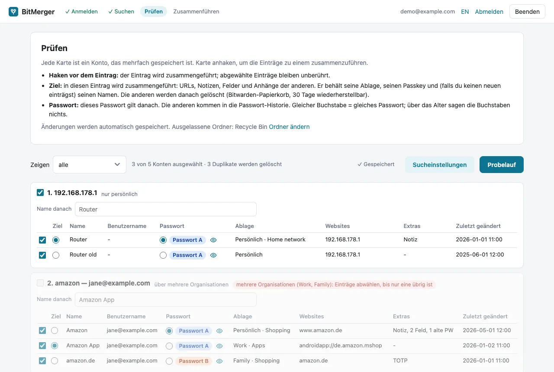Click the Passwort B badge
The image size is (554, 372).
point(193,361)
